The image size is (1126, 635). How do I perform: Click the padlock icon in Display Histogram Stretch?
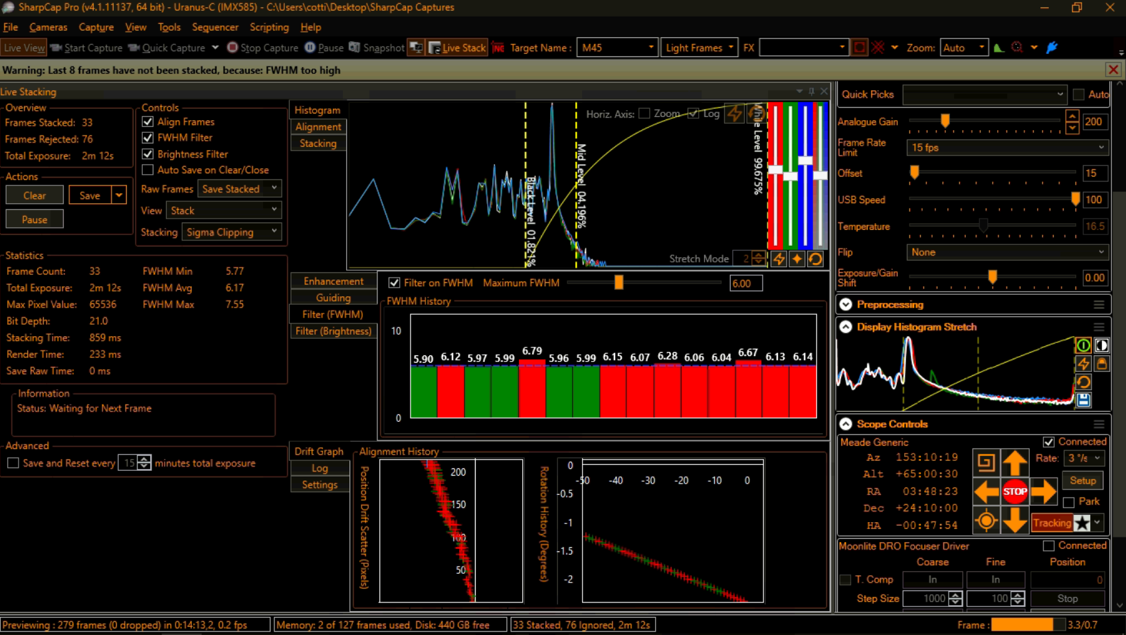[x=1101, y=363]
